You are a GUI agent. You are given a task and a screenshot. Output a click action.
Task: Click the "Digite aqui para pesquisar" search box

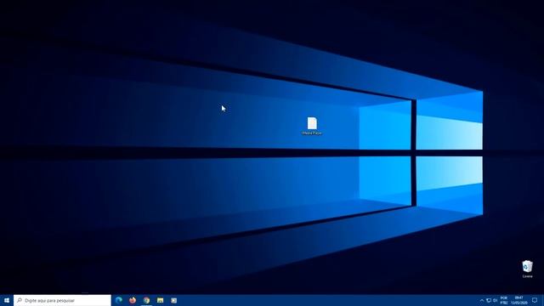coord(62,300)
